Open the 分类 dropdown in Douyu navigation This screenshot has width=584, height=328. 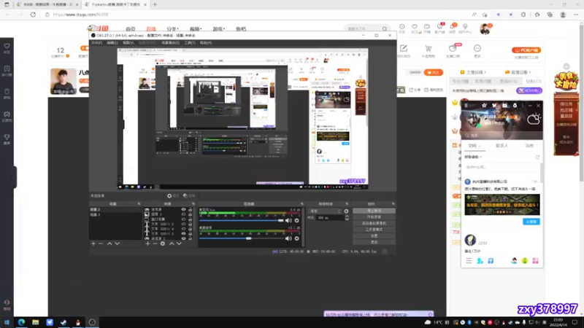172,29
